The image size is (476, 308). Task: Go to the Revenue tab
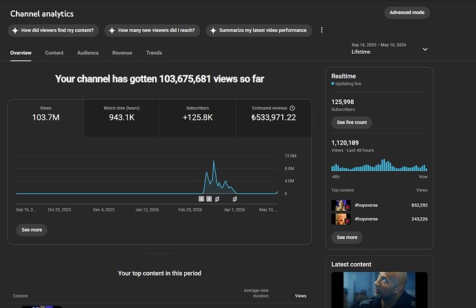[122, 53]
